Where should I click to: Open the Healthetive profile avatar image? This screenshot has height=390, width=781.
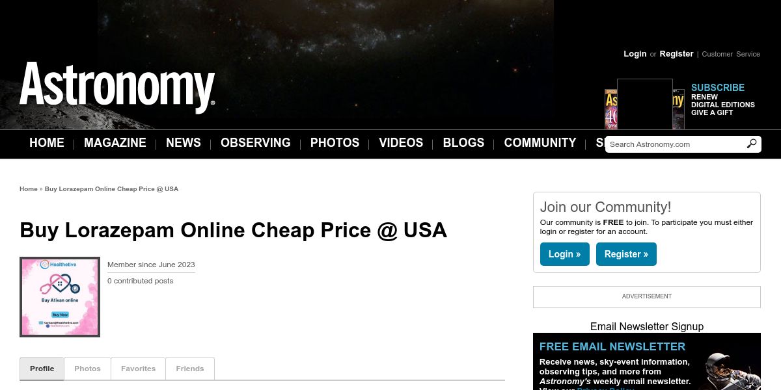tap(60, 297)
